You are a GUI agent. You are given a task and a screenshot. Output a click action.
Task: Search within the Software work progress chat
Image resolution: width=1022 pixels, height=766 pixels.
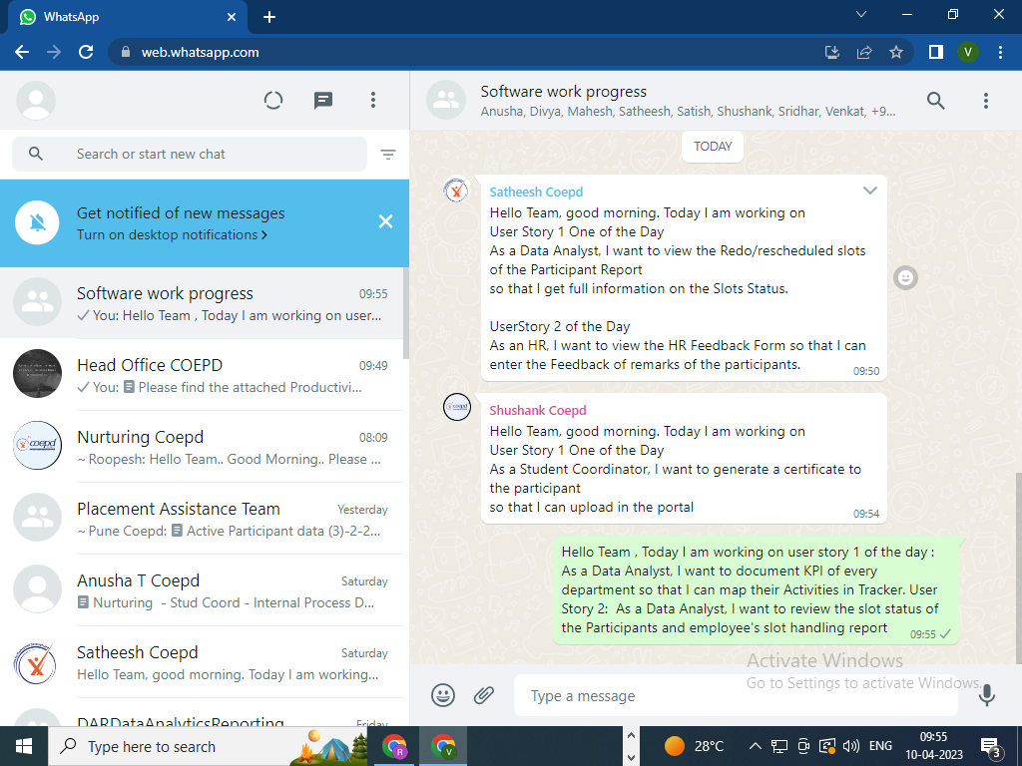(x=935, y=100)
